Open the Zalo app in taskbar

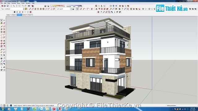pyautogui.click(x=41, y=109)
